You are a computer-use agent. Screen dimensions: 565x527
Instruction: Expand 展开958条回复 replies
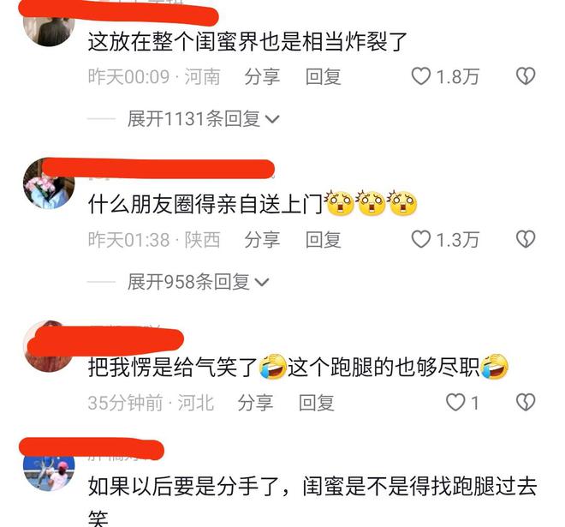pos(199,282)
